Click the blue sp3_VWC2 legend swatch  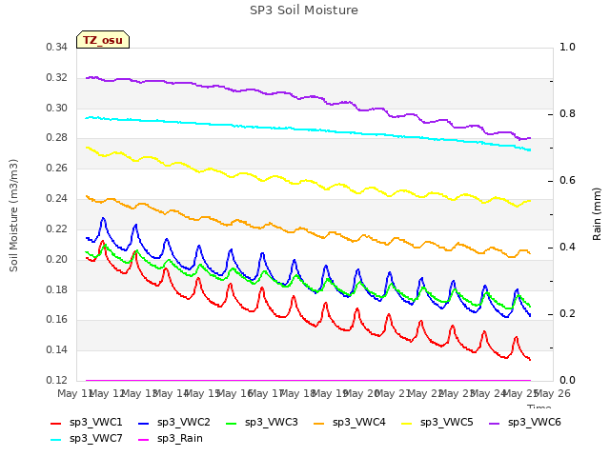[144, 423]
